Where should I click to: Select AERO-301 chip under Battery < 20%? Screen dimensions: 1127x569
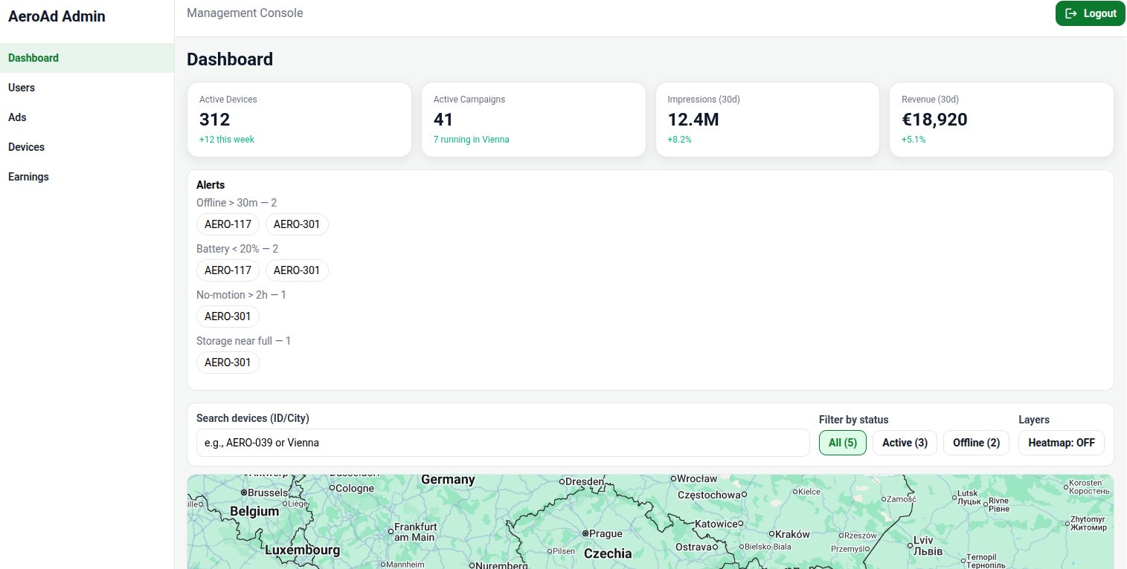(x=297, y=270)
